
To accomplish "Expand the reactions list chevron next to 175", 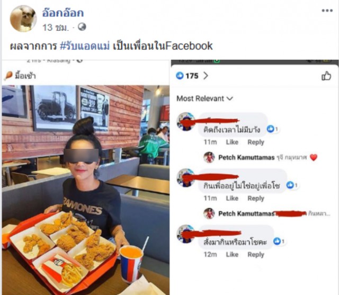I will (x=206, y=76).
